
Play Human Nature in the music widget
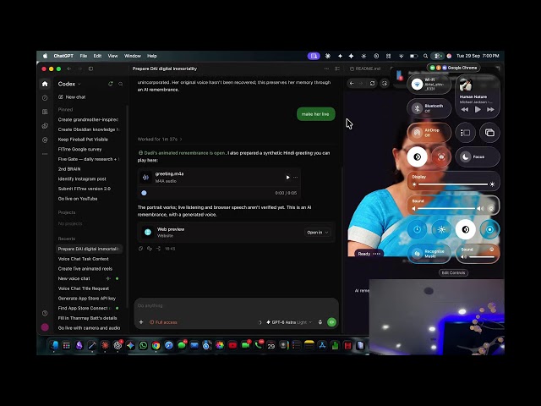478,109
